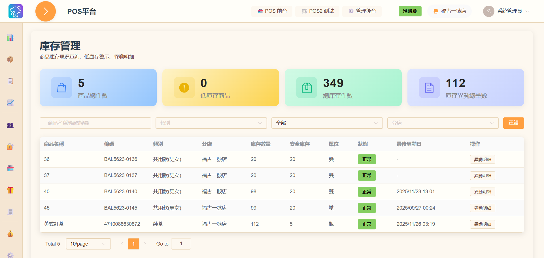The height and width of the screenshot is (258, 544).
Task: Open the 管理後台 admin panel
Action: (x=362, y=11)
